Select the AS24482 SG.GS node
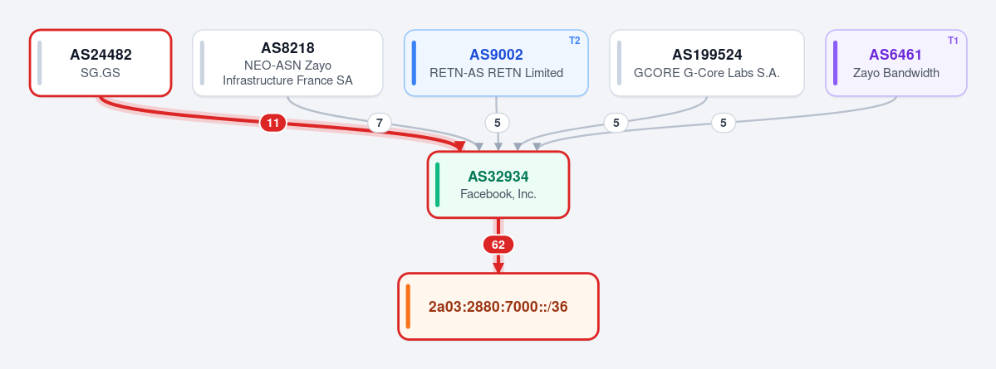This screenshot has height=369, width=996. (x=101, y=63)
